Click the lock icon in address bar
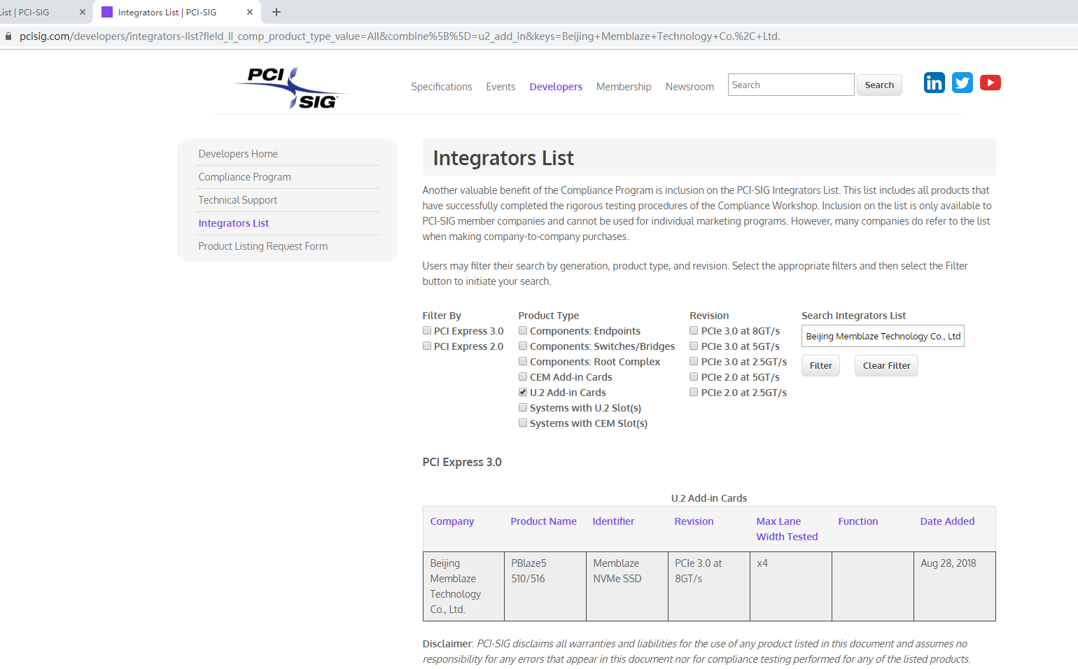 (x=8, y=36)
